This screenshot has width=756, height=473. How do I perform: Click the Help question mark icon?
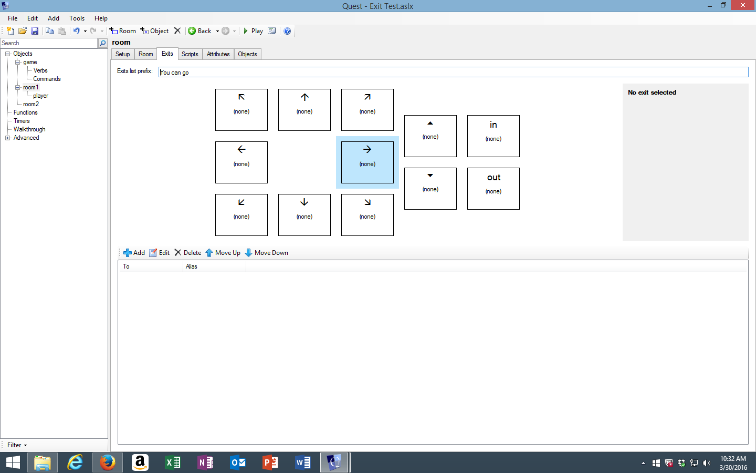[287, 30]
